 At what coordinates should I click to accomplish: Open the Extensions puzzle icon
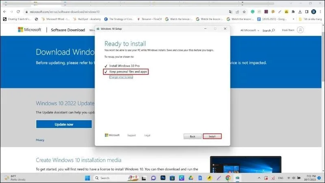point(293,12)
